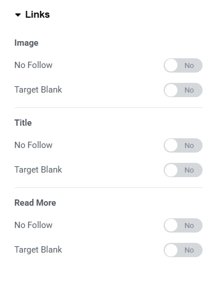Click the Target Blank label under Read More
This screenshot has width=210, height=284.
[x=38, y=250]
